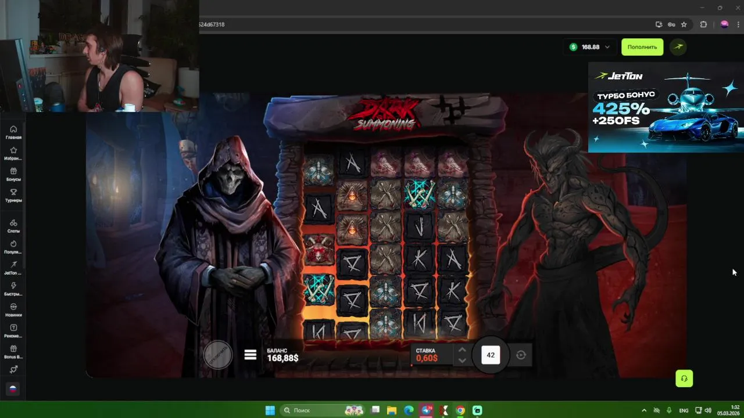Open the Слоты cherries icon
The height and width of the screenshot is (418, 744).
(13, 226)
